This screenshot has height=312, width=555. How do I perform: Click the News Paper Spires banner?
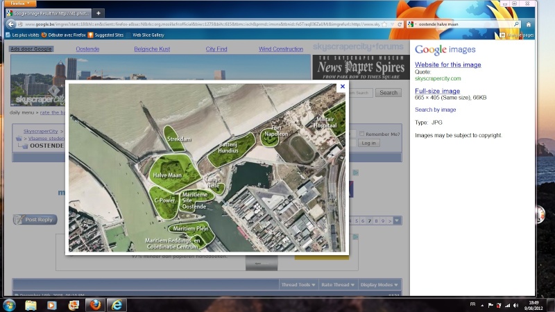point(361,67)
